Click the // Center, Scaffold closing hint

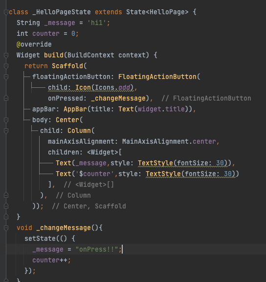point(89,206)
